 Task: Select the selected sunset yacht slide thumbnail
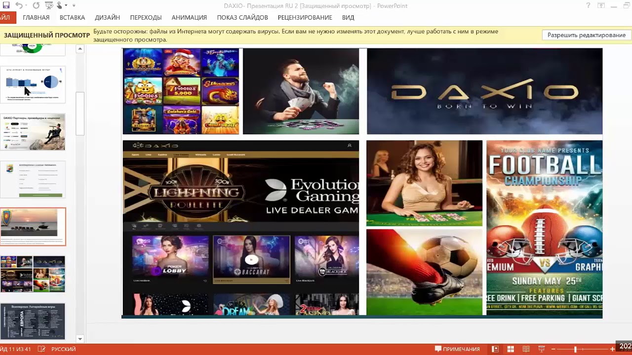click(x=33, y=226)
